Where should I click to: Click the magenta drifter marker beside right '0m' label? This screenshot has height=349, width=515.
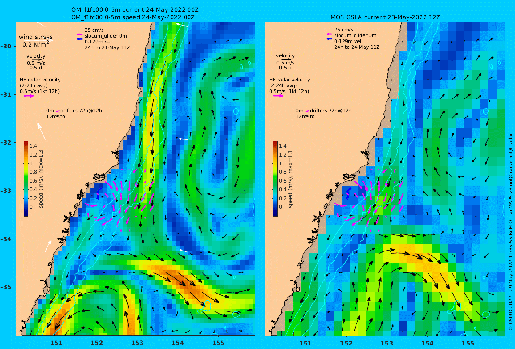coord(307,111)
